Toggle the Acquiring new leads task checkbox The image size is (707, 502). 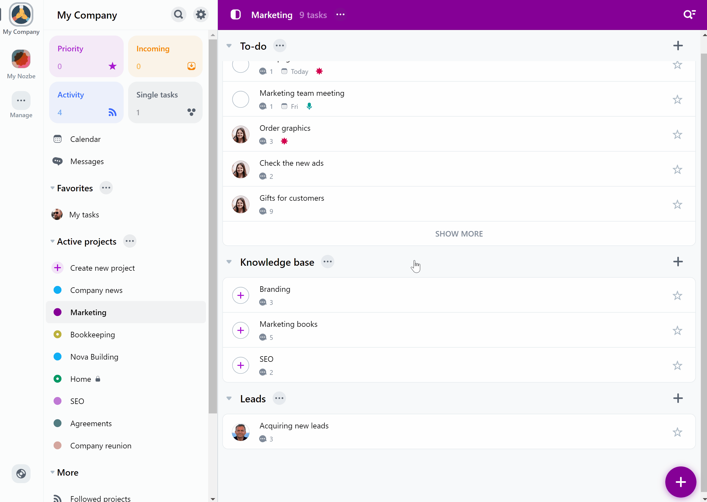(x=240, y=432)
